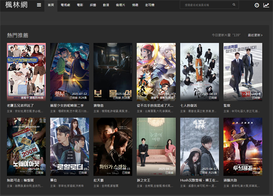Viewport: 273px width, 196px height.
Task: Go to the 倫理片 tab
Action: 121,5
